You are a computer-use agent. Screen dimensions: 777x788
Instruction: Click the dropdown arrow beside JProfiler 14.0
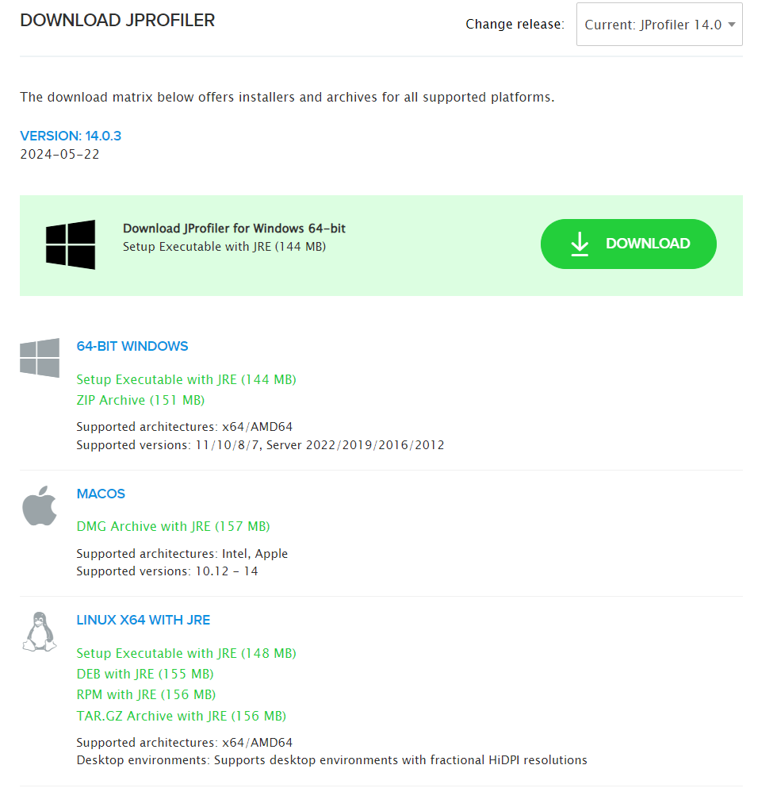point(731,25)
